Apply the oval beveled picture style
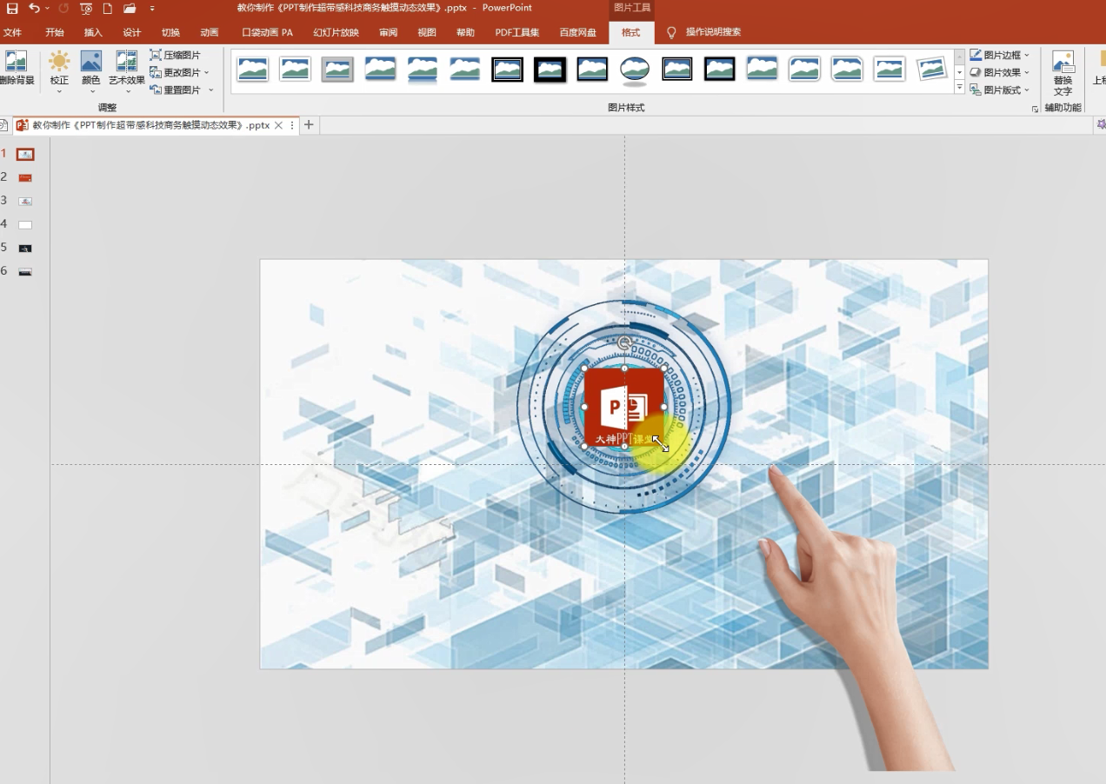Viewport: 1106px width, 784px height. coord(635,70)
